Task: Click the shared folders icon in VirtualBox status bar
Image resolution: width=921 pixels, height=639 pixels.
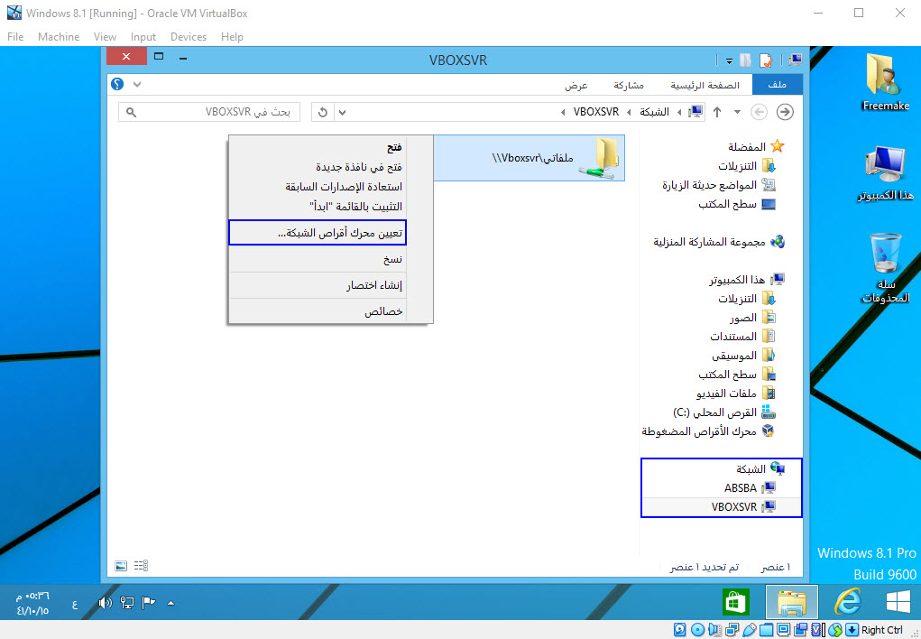Action: (x=766, y=630)
